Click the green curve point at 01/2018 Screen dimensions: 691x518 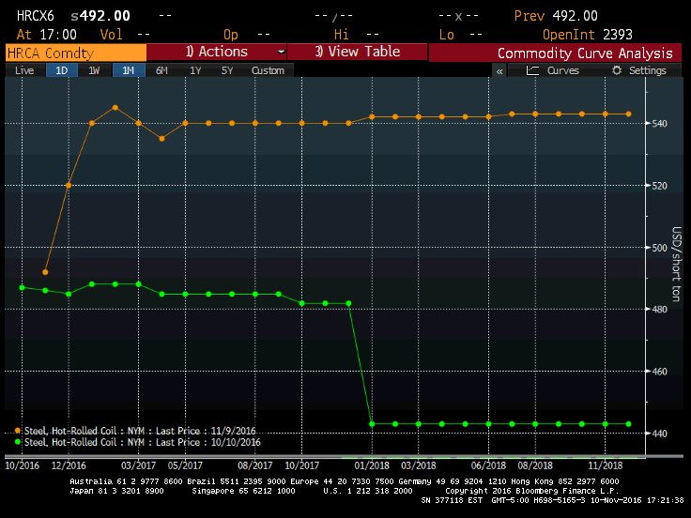372,424
